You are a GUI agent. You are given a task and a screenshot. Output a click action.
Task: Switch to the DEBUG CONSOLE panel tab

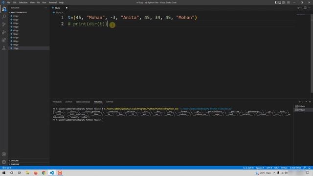[x=83, y=102]
